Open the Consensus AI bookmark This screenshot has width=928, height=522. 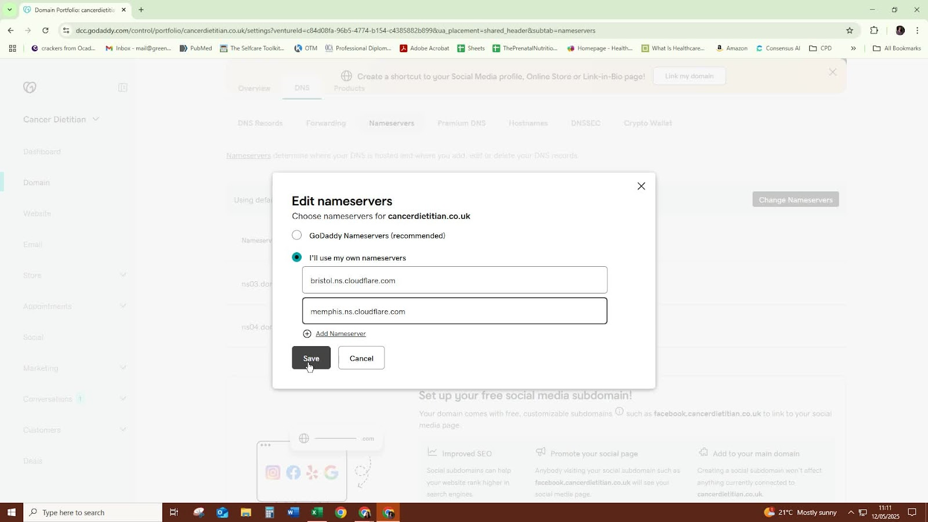(778, 48)
